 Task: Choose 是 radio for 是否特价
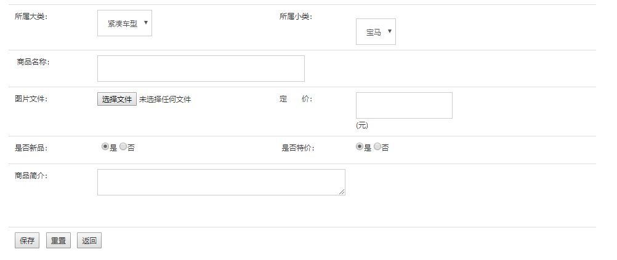click(360, 147)
